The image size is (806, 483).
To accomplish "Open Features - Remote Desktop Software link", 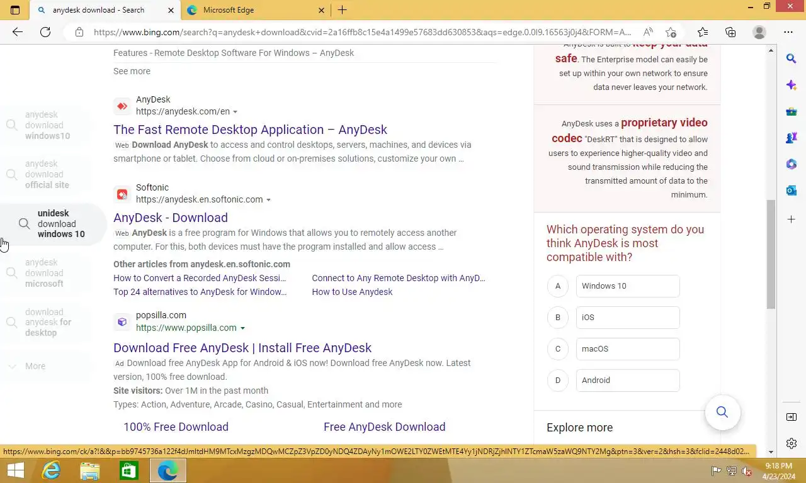I will click(x=234, y=53).
